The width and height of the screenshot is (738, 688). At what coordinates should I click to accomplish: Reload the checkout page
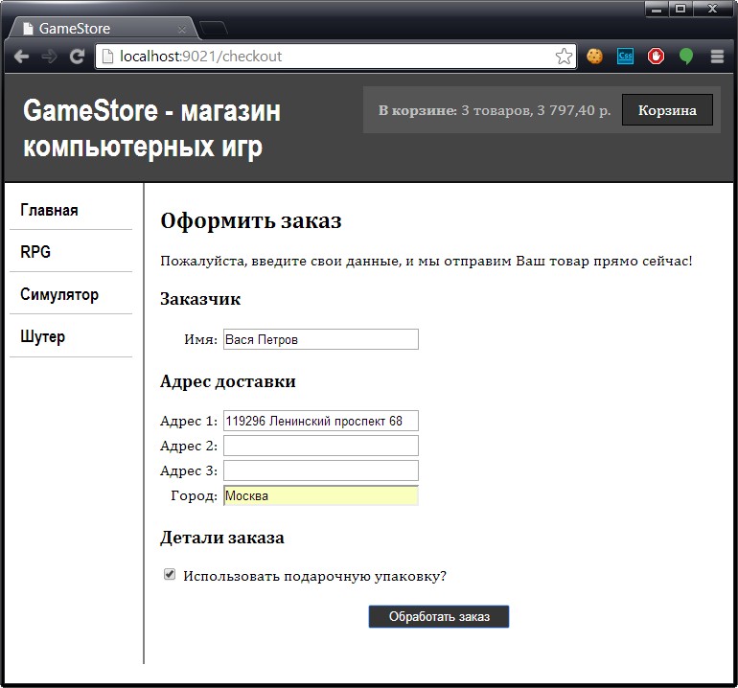coord(77,57)
